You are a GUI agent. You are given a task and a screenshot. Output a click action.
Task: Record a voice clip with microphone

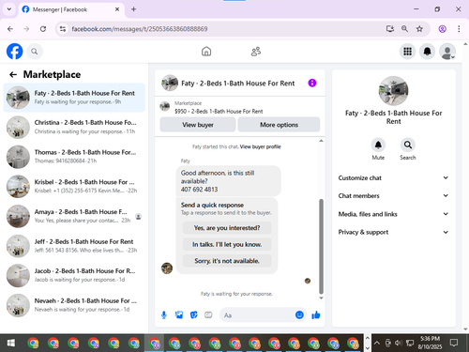[x=164, y=315]
